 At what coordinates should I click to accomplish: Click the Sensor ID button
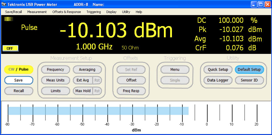click(249, 80)
